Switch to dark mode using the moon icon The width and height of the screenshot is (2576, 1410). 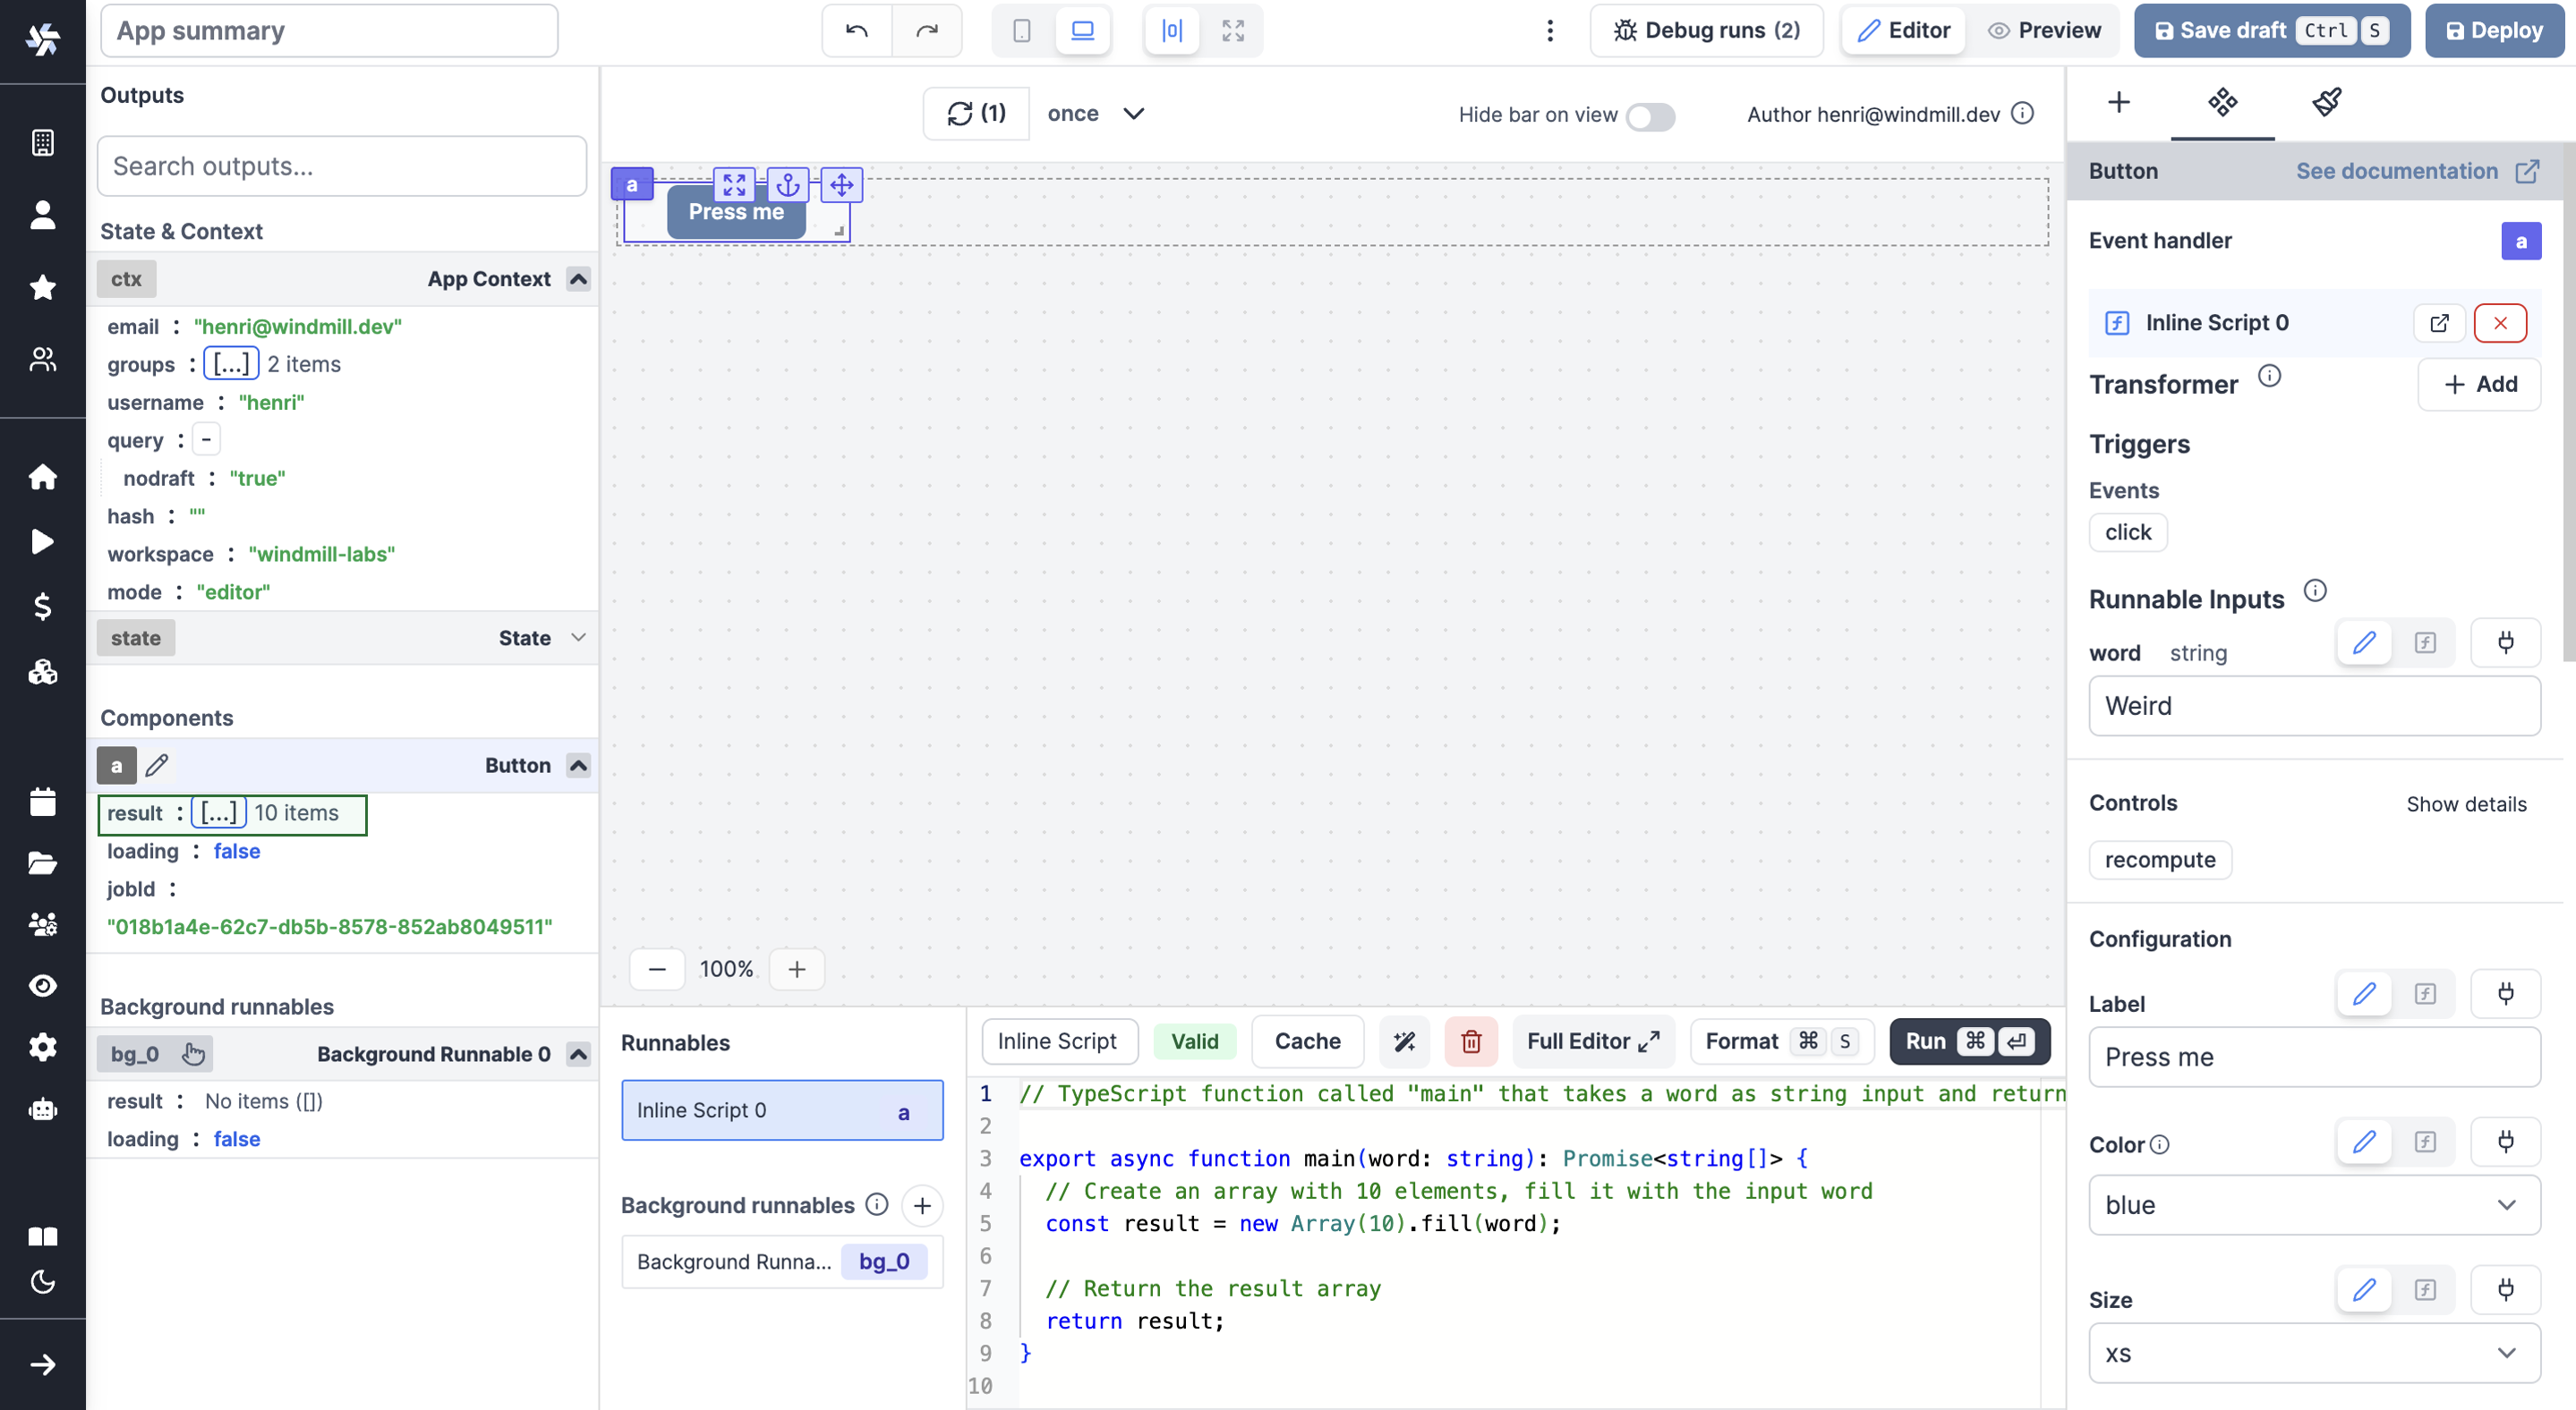(43, 1282)
